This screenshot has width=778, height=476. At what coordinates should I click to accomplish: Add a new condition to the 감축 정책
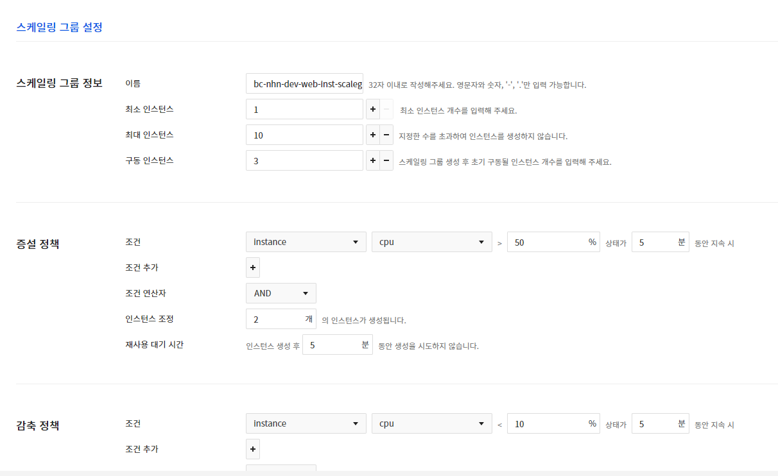(x=252, y=449)
